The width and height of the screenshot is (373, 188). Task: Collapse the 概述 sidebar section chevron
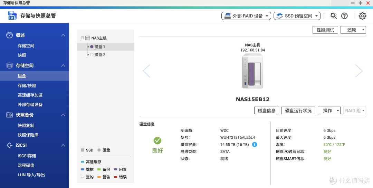(x=63, y=35)
